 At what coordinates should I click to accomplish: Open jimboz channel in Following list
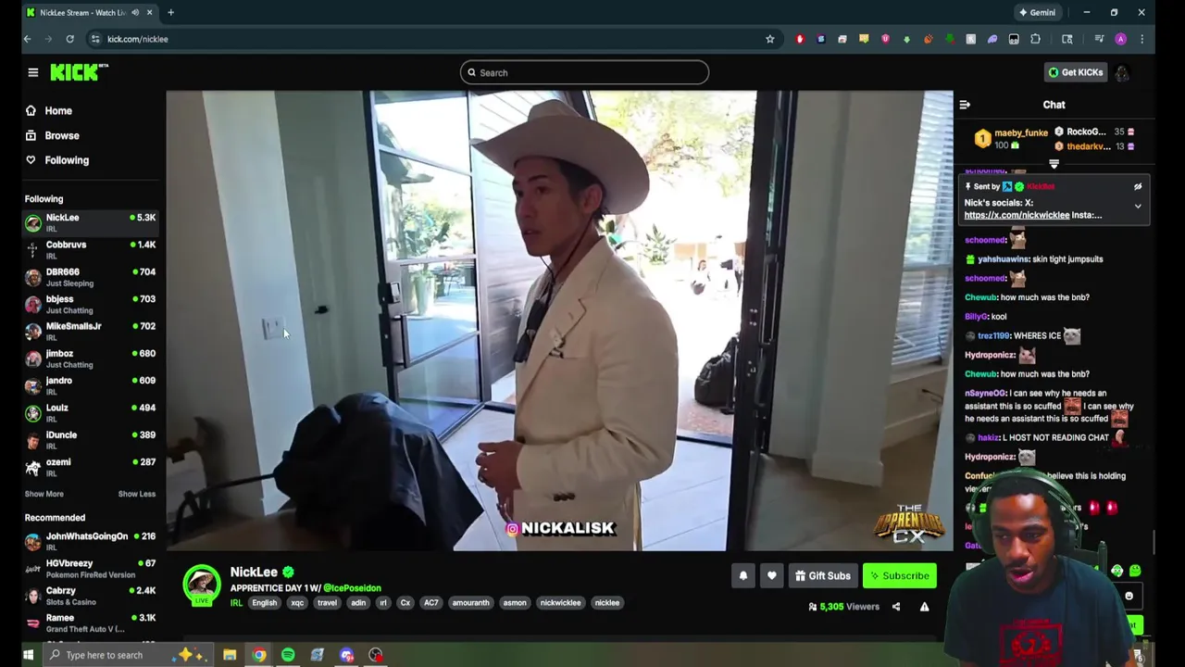[x=91, y=359]
